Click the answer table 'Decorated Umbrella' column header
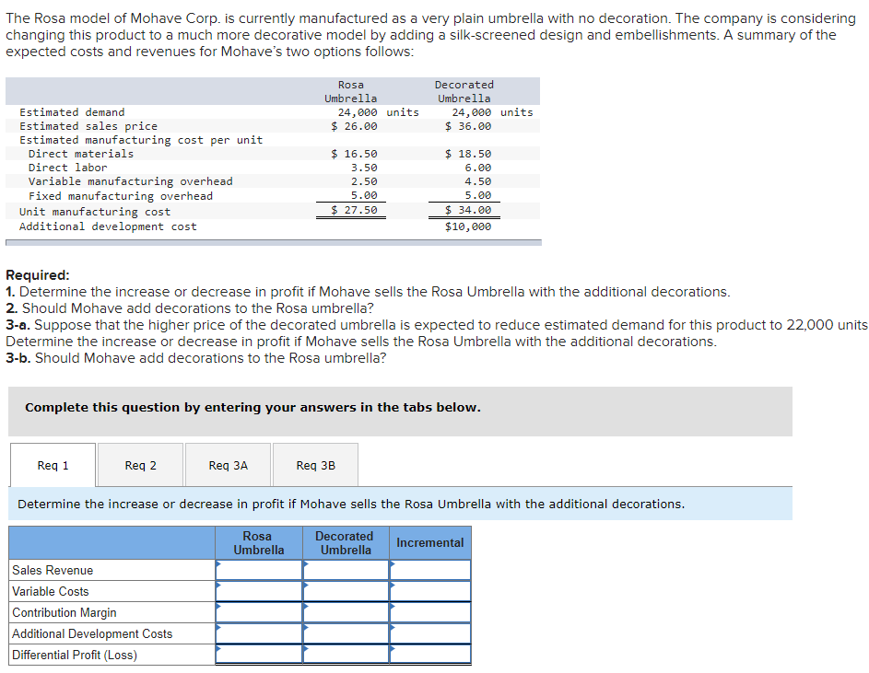Viewport: 869px width, 673px height. point(346,543)
